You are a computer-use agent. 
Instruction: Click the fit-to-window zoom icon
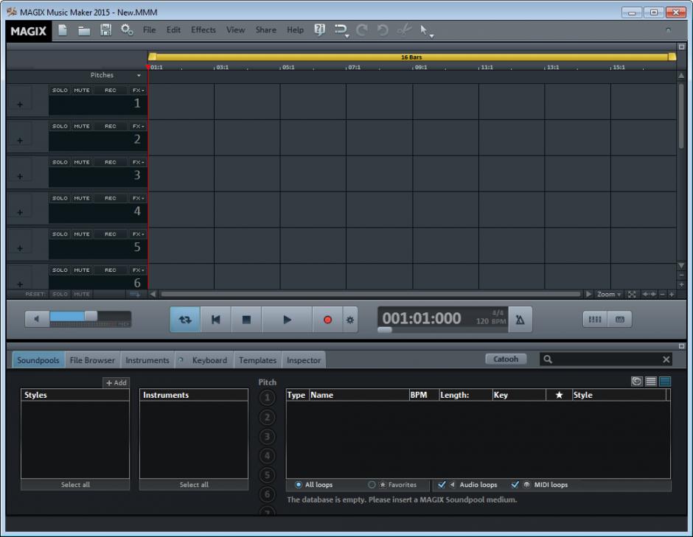pyautogui.click(x=632, y=294)
